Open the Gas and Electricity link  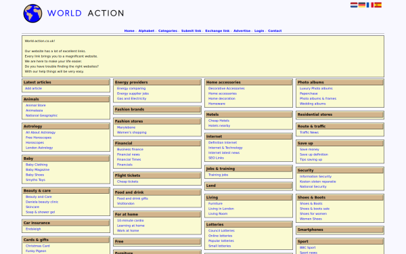131,98
